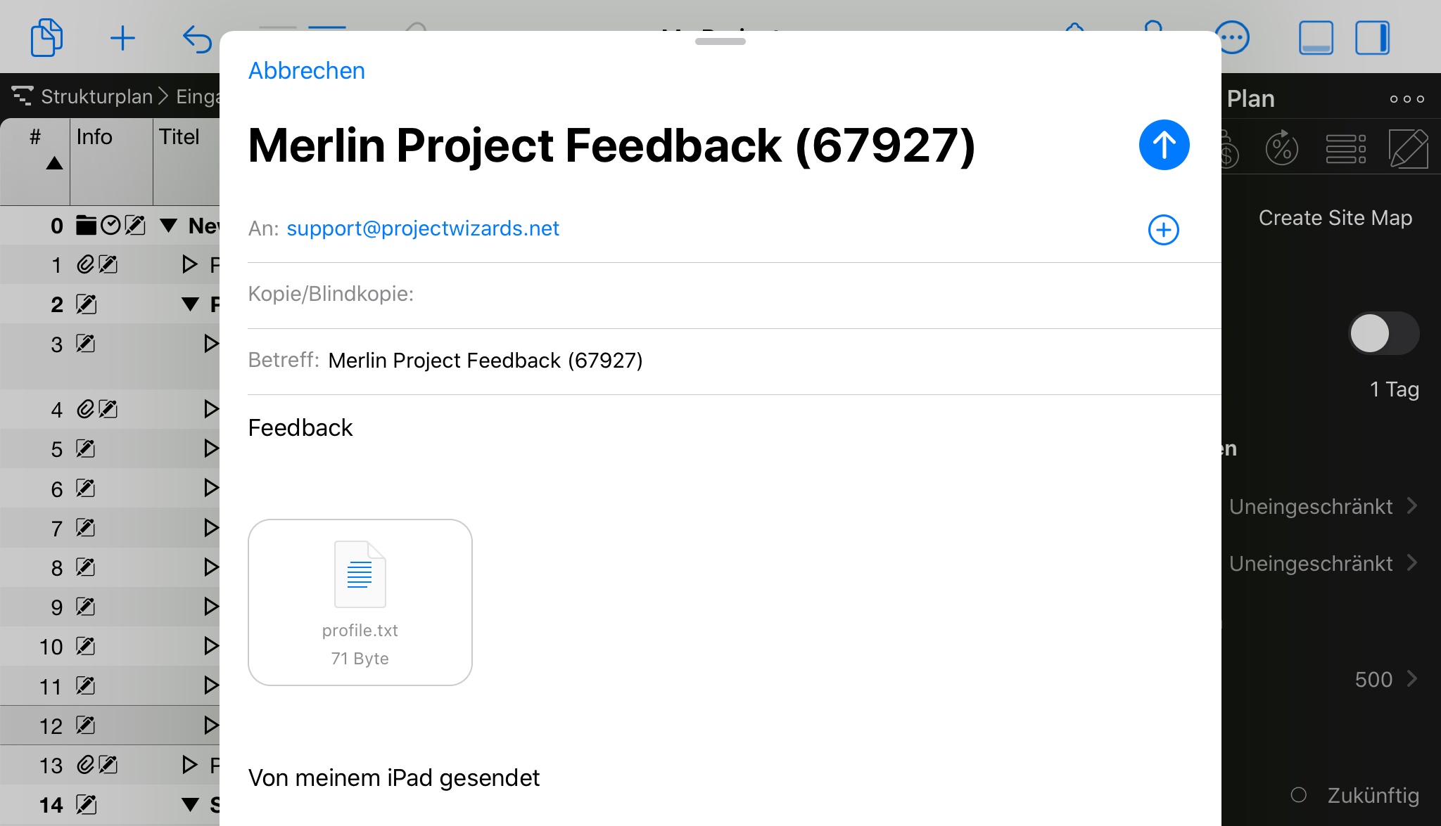Tap the note icon in row 14
1441x826 pixels.
(x=86, y=804)
